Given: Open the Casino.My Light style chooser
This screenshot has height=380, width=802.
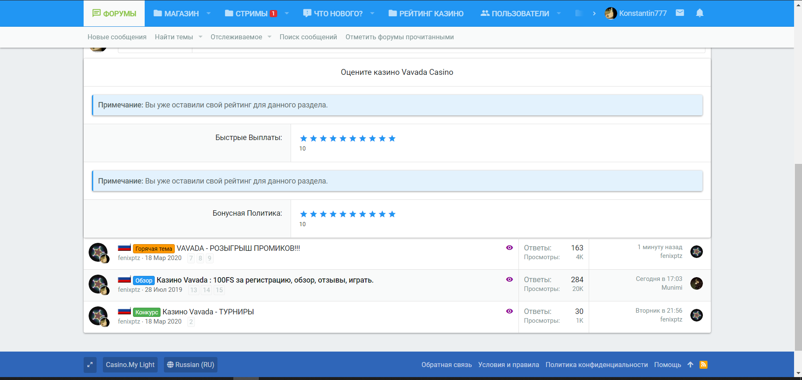Looking at the screenshot, I should [x=130, y=365].
